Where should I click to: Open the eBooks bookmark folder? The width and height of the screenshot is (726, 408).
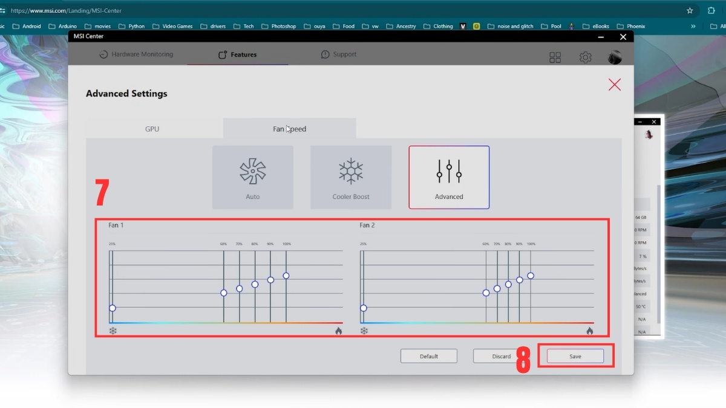pos(596,26)
